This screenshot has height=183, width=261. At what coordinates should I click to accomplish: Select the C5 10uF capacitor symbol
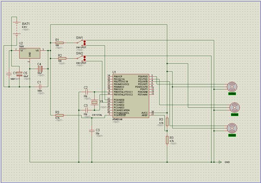point(19,74)
